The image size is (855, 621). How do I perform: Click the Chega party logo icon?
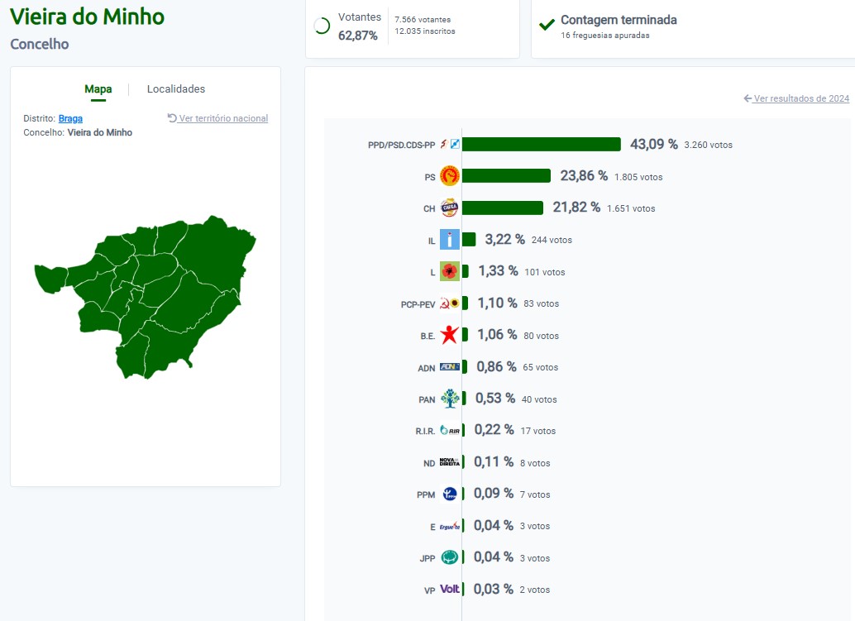coord(449,208)
